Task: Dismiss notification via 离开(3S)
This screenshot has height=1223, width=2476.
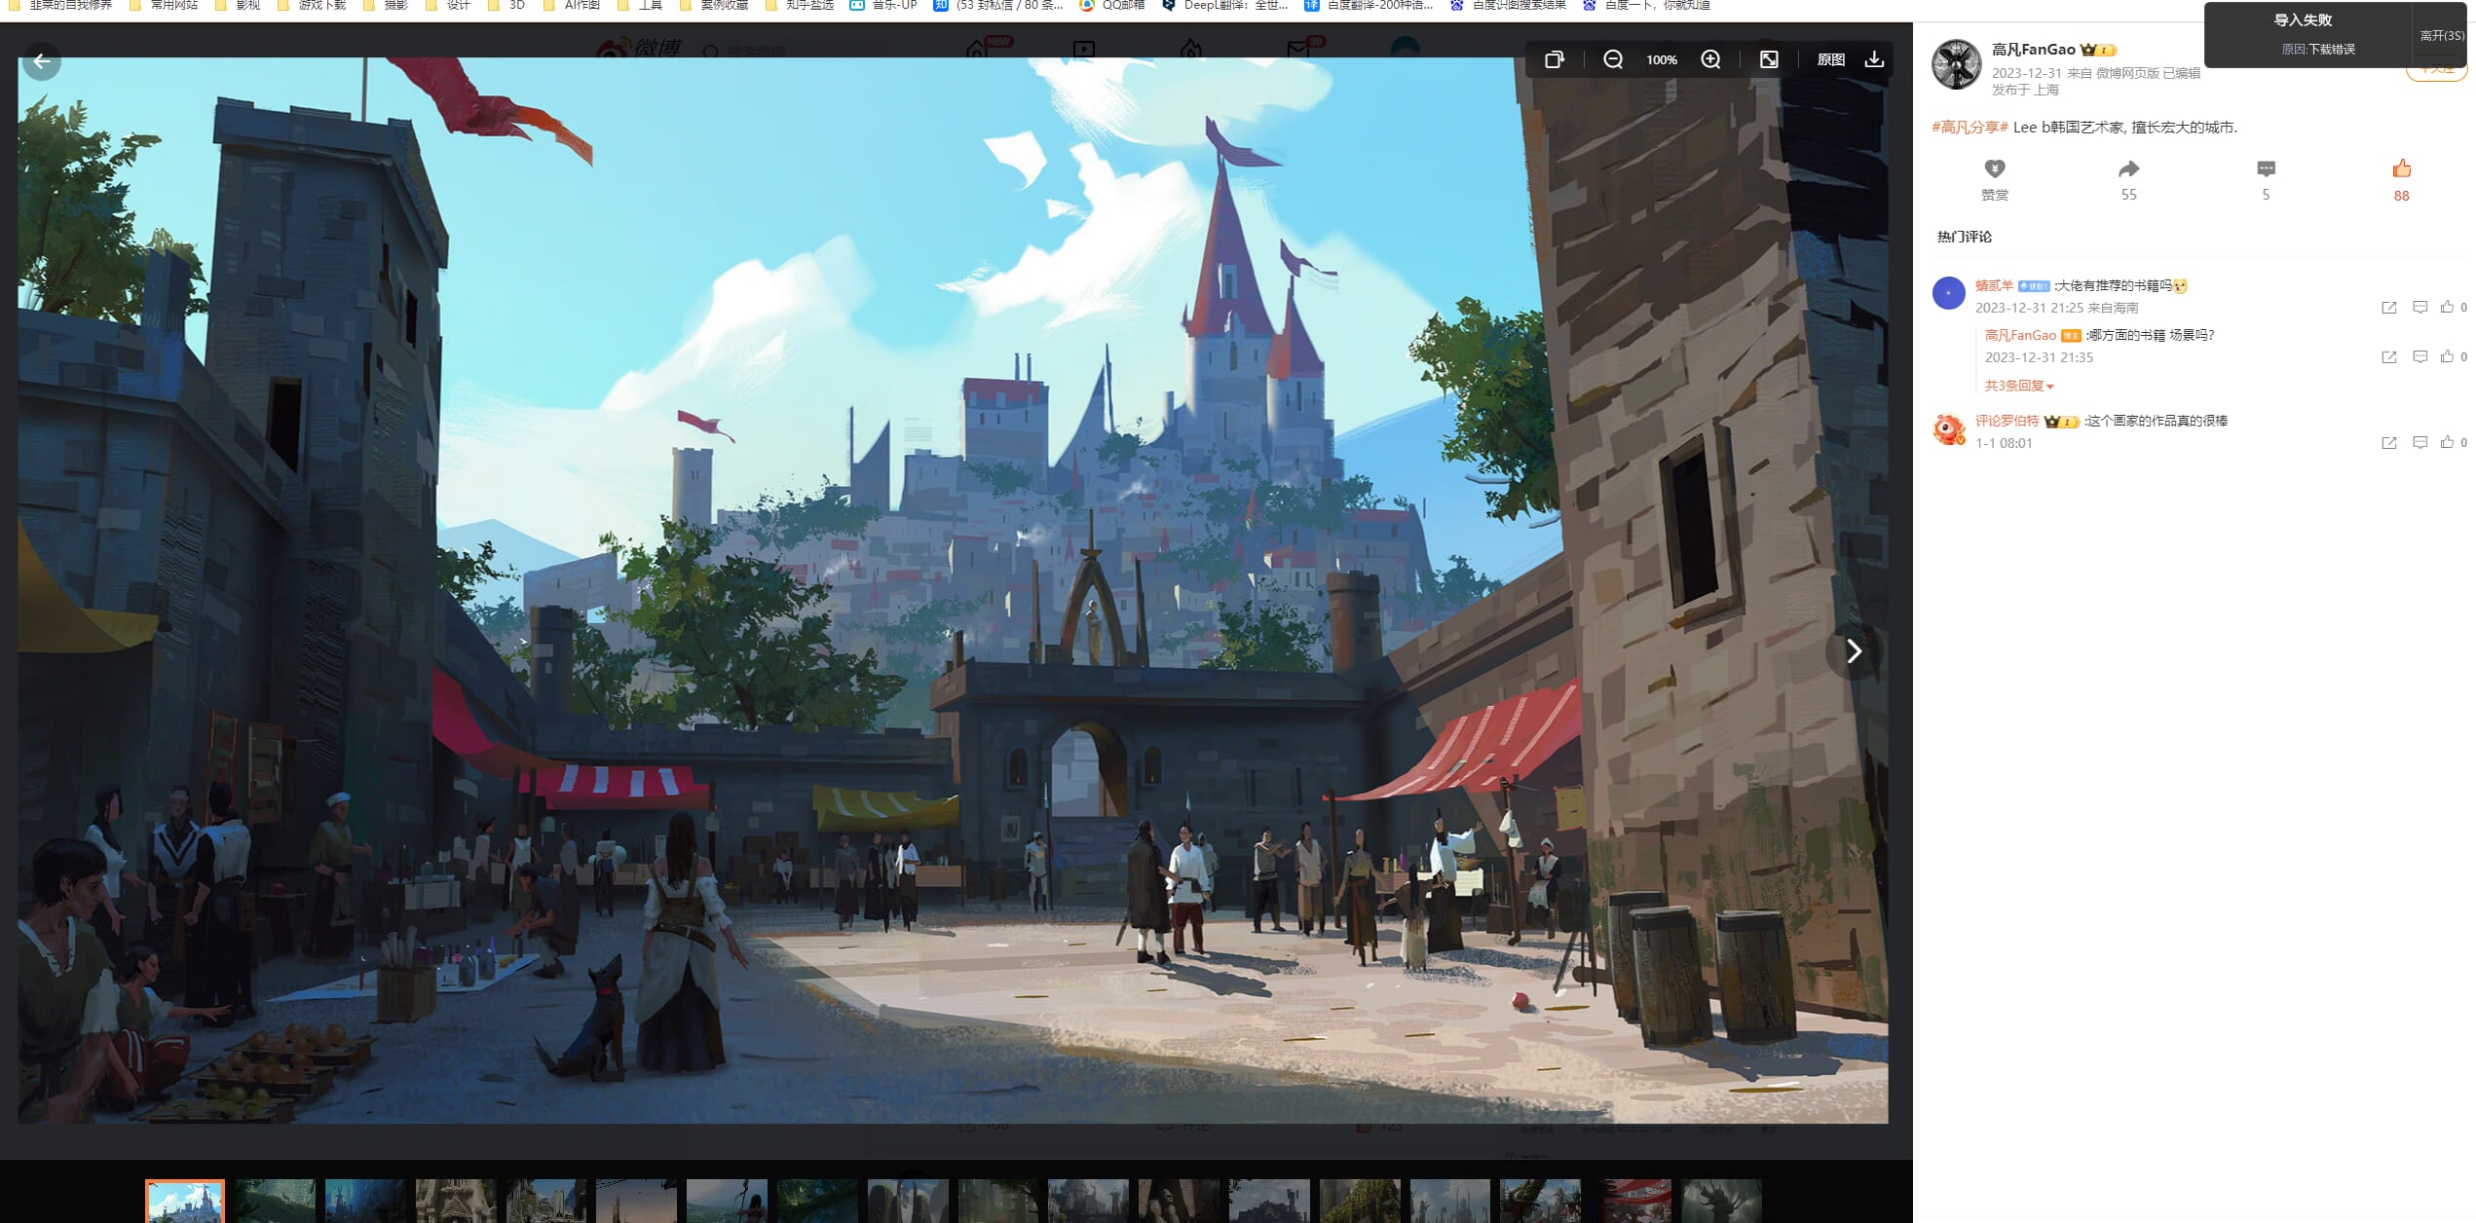Action: tap(2442, 35)
